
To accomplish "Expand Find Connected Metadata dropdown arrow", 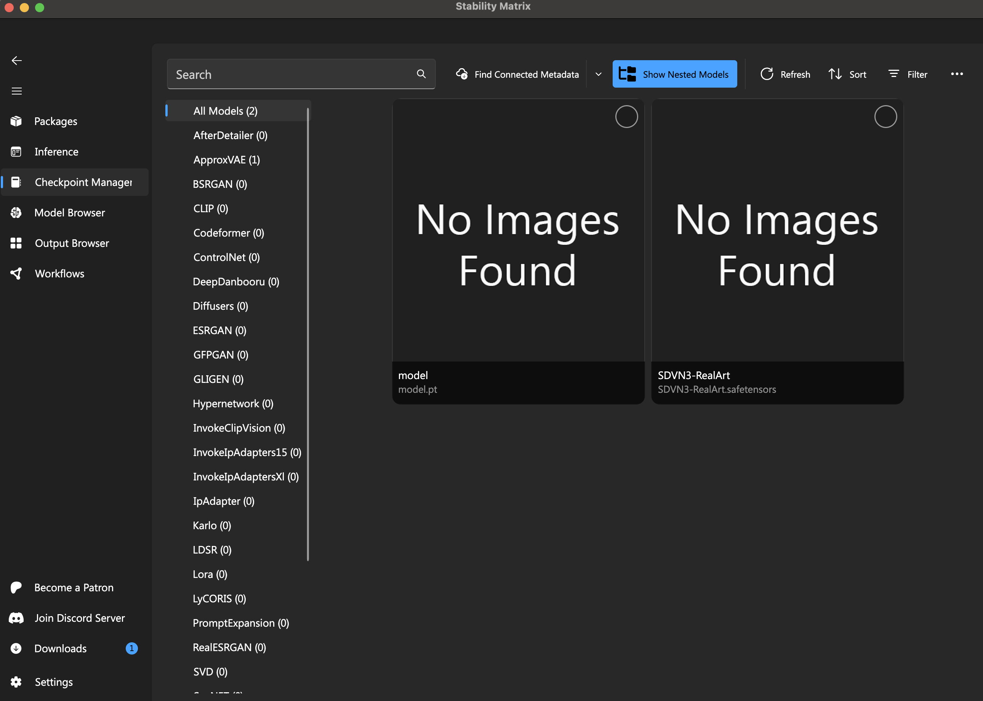I will [x=598, y=74].
